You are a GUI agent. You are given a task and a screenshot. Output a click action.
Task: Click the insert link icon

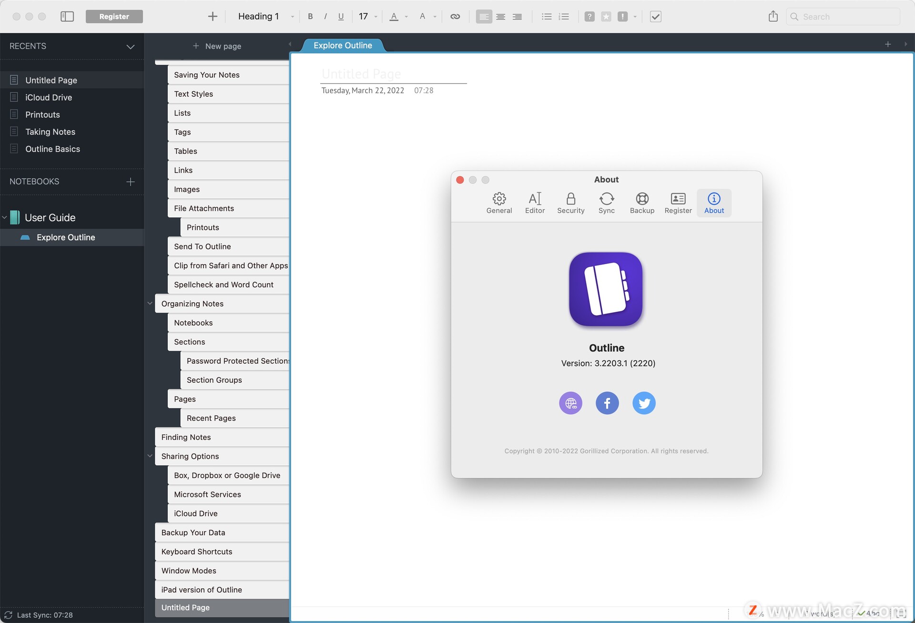click(x=455, y=17)
